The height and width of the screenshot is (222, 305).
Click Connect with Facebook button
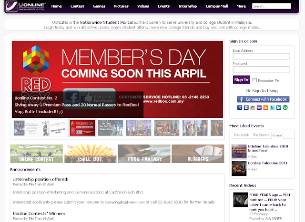[263, 99]
